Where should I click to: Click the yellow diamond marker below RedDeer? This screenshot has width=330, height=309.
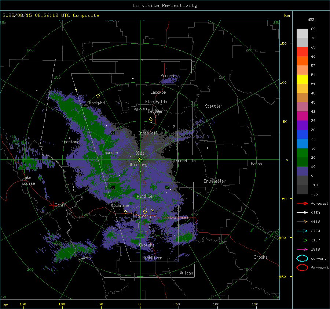tap(151, 119)
